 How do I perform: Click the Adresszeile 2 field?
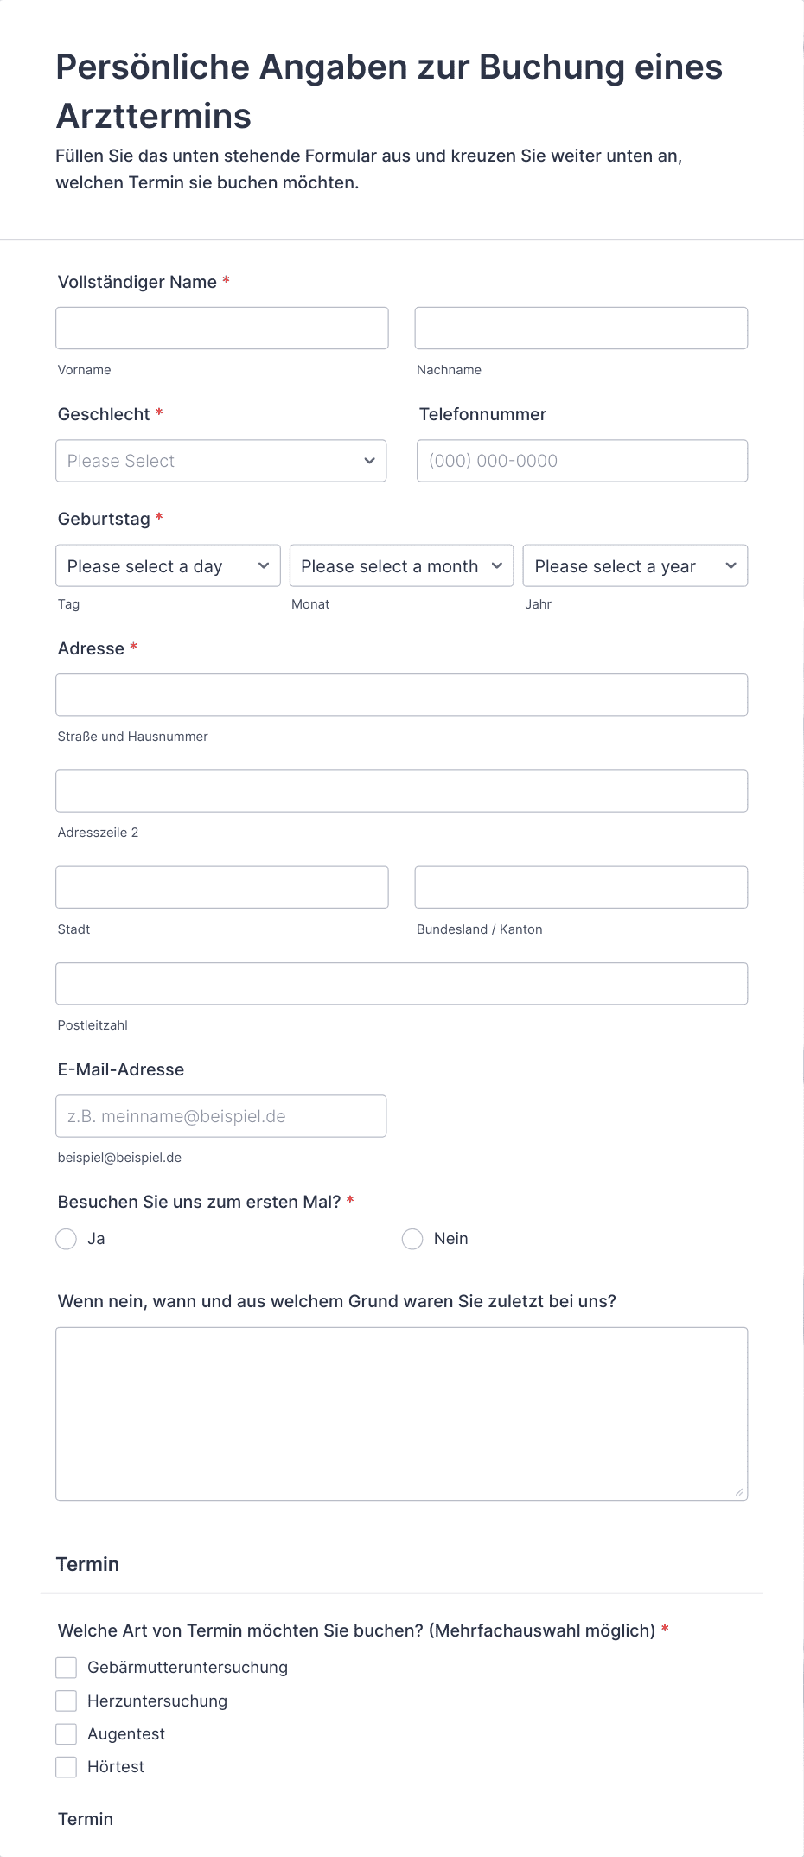(402, 791)
